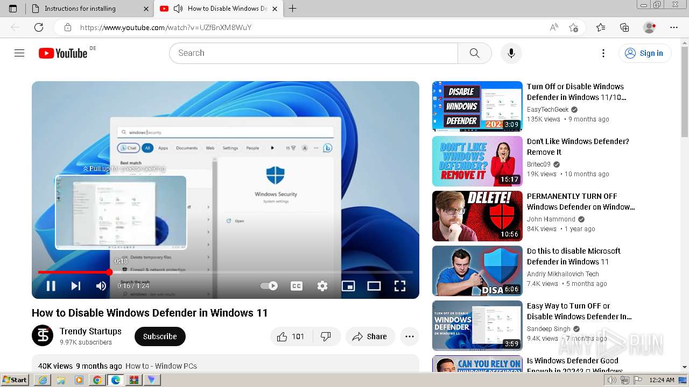Viewport: 689px width, 387px height.
Task: Like the video with thumbs up
Action: tap(290, 336)
